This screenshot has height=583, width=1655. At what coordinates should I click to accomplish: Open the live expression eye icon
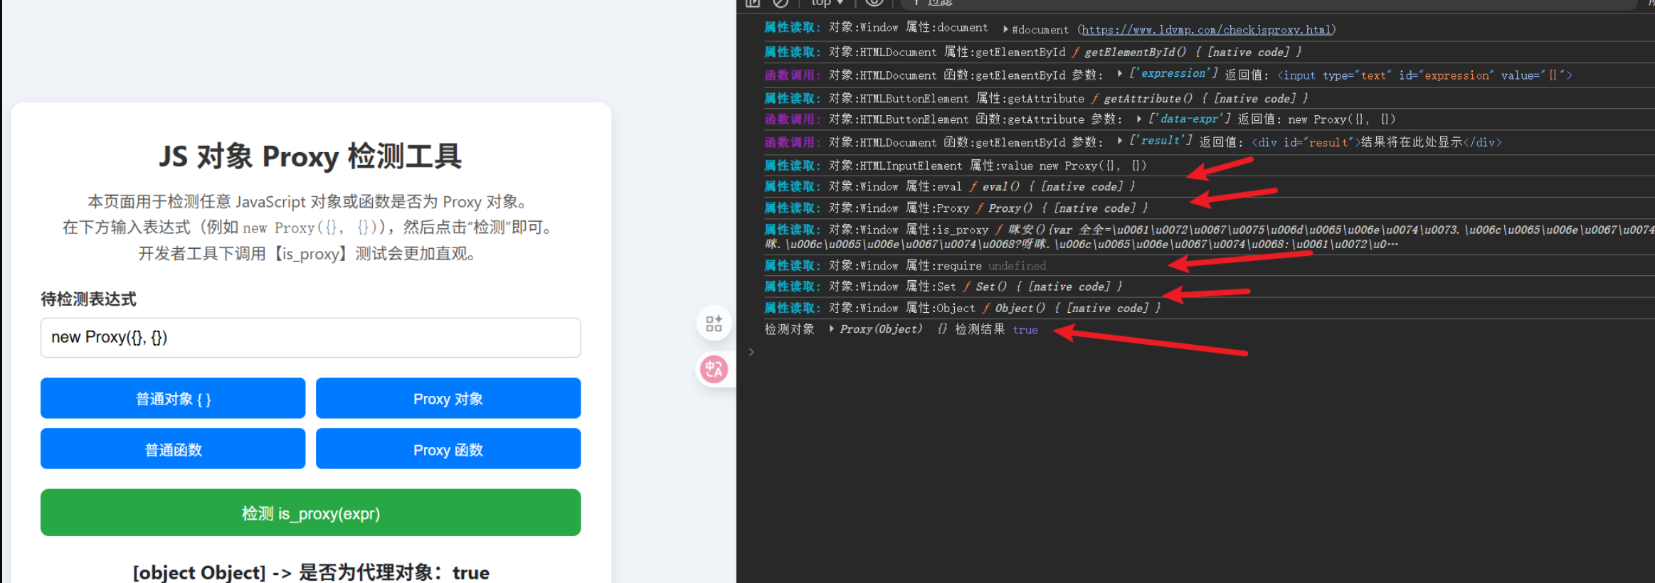click(x=874, y=3)
